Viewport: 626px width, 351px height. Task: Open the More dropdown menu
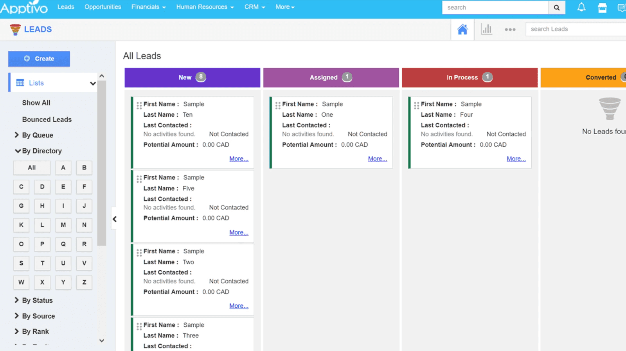click(x=285, y=7)
